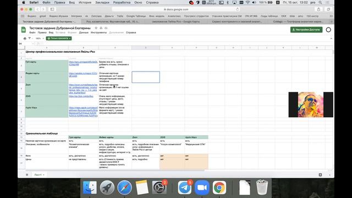This screenshot has height=198, width=352.
Task: Open the Справка menu in Sheets
Action: tap(131, 32)
